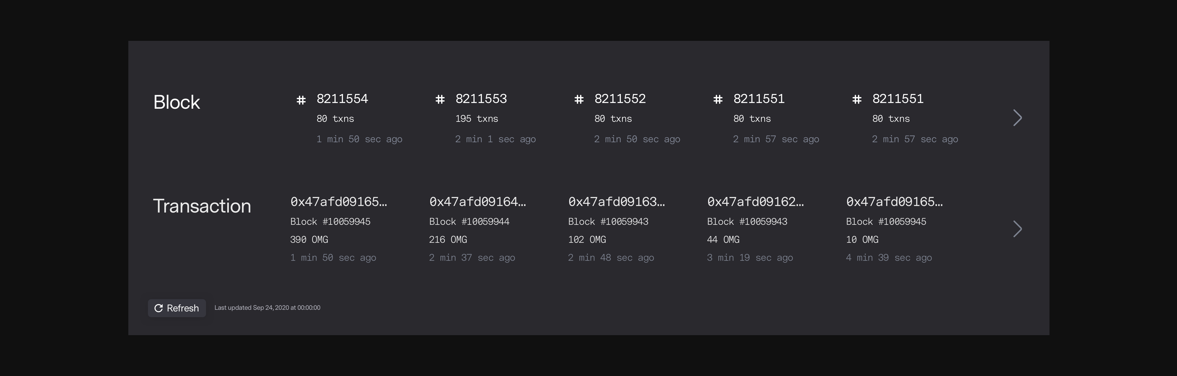Click the 390 OMG amount
The image size is (1177, 376).
(309, 239)
